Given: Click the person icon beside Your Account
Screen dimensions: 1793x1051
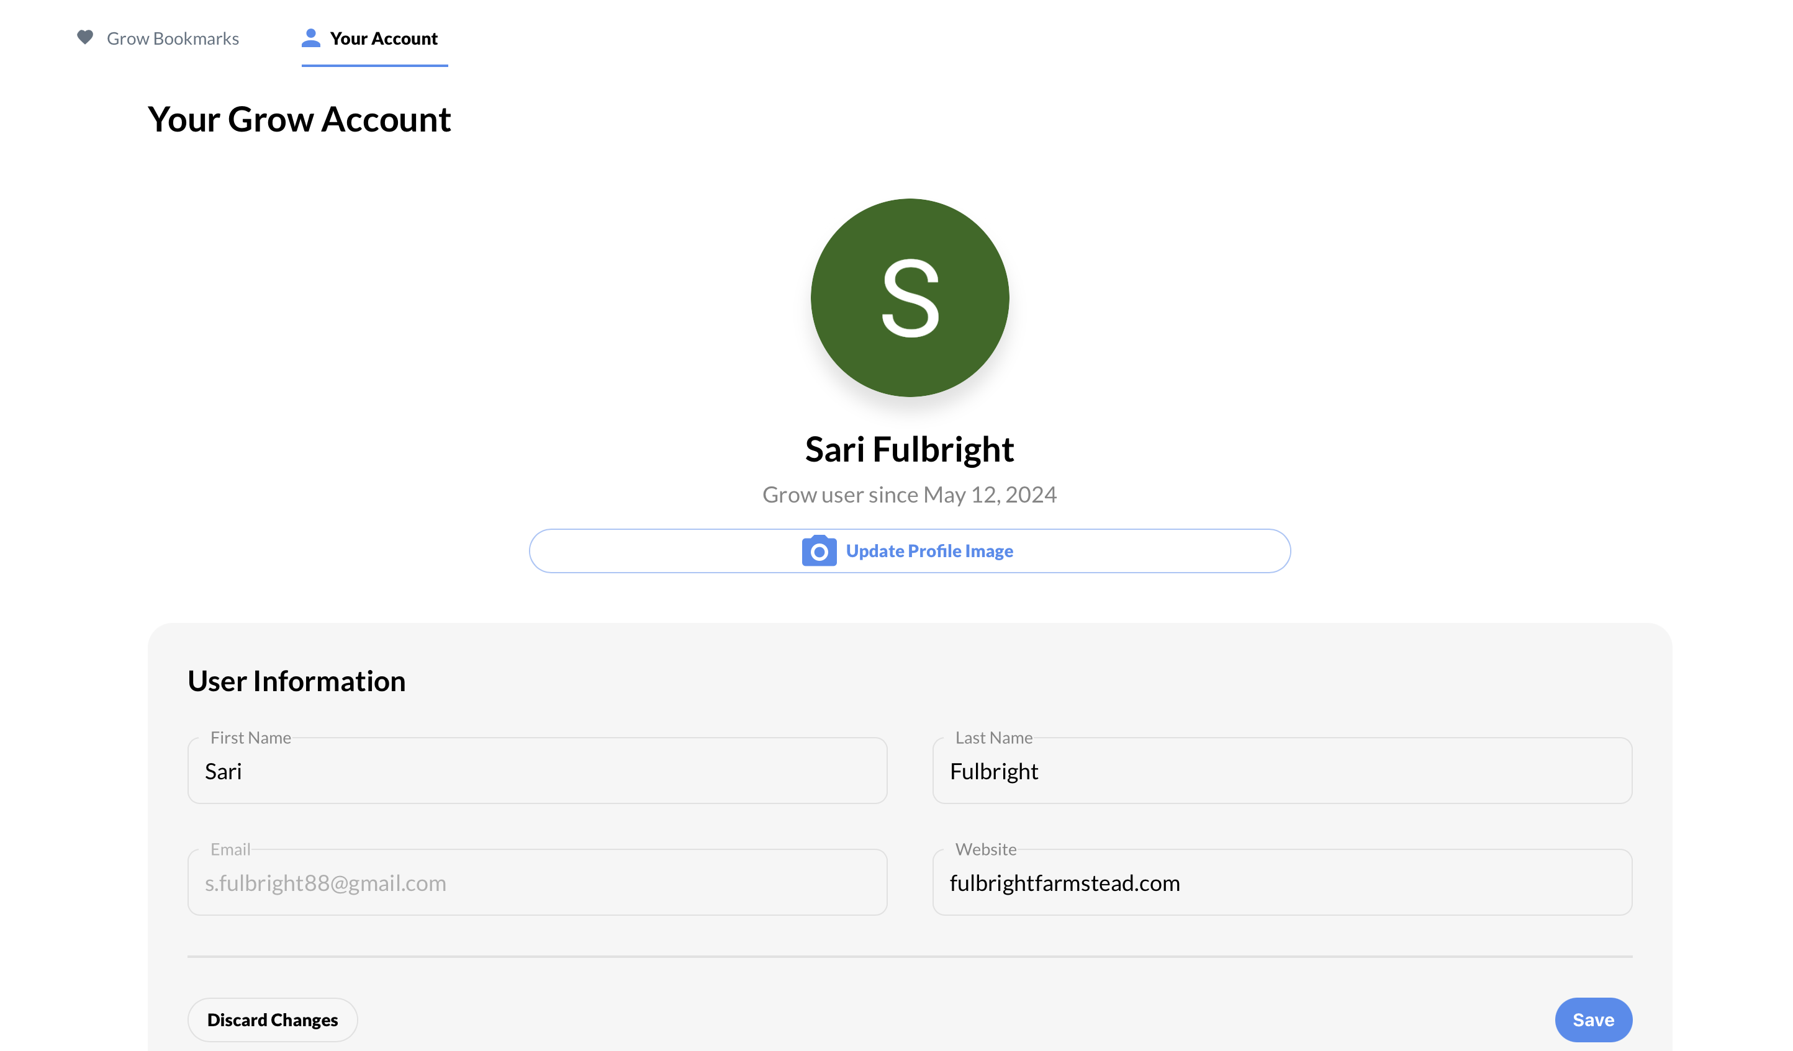Looking at the screenshot, I should [x=310, y=38].
